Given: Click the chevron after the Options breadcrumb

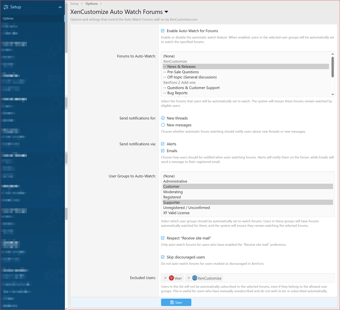Looking at the screenshot, I should (x=101, y=3).
